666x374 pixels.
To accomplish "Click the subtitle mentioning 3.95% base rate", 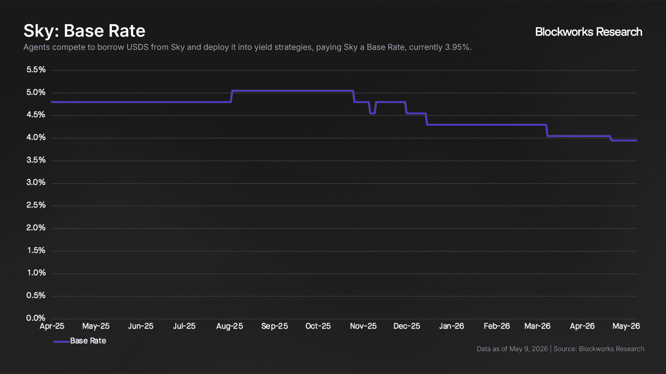I will click(247, 47).
